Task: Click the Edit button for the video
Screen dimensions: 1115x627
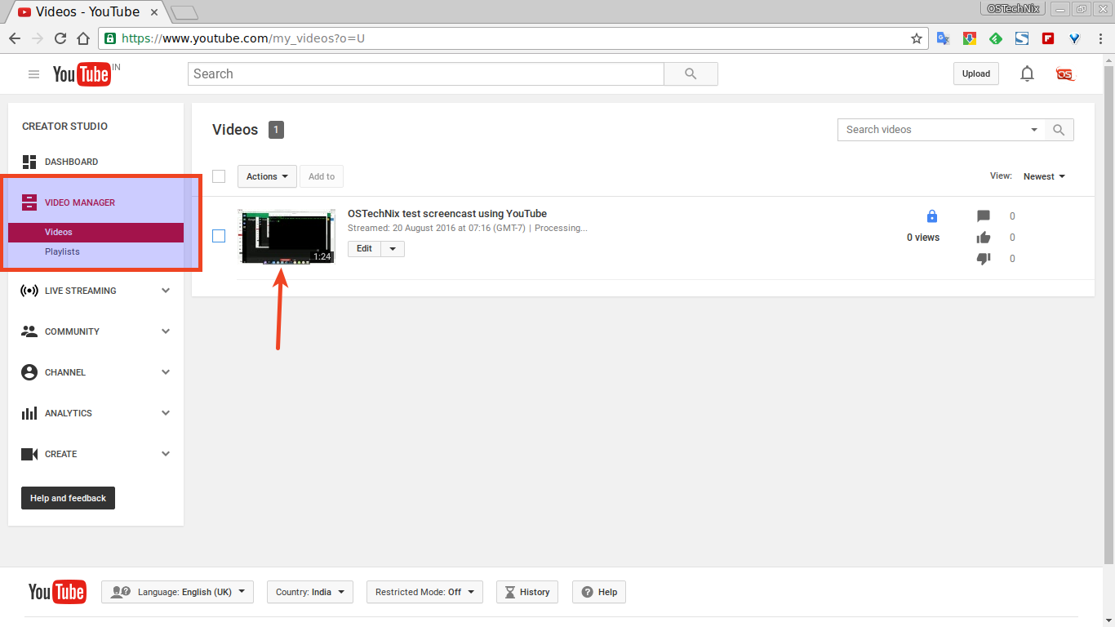Action: [x=364, y=249]
